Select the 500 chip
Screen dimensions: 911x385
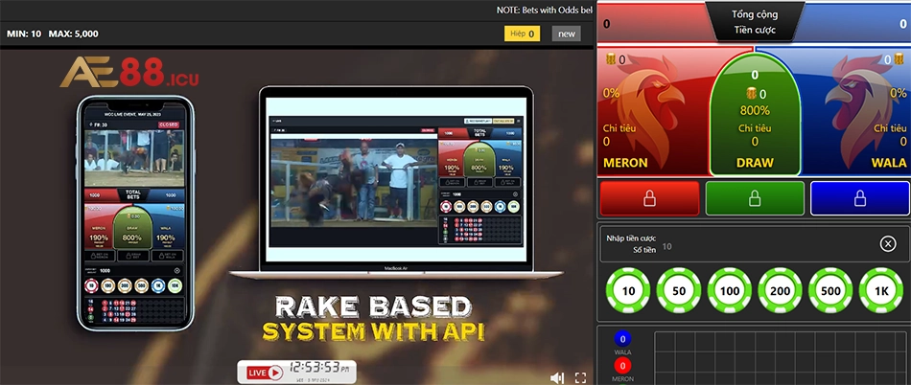coord(832,291)
